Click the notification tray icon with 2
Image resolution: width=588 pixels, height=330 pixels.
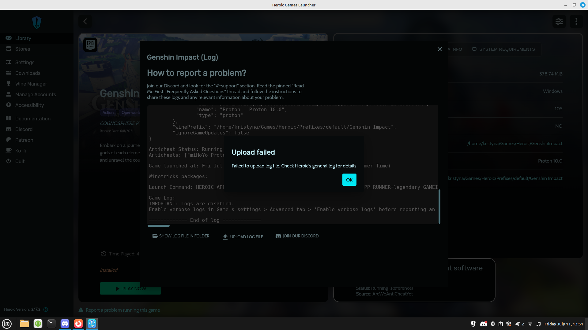click(x=520, y=324)
